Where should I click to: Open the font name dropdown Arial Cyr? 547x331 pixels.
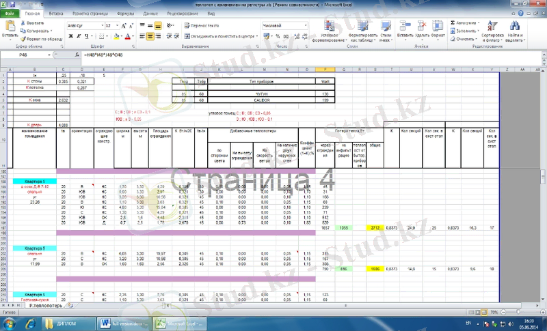84,25
